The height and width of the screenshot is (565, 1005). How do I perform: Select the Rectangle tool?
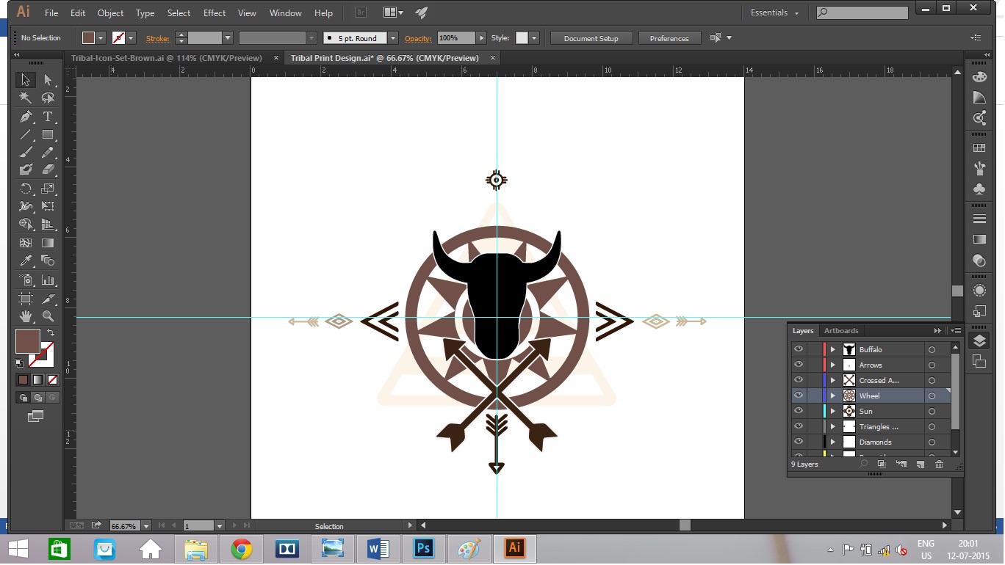pyautogui.click(x=48, y=134)
